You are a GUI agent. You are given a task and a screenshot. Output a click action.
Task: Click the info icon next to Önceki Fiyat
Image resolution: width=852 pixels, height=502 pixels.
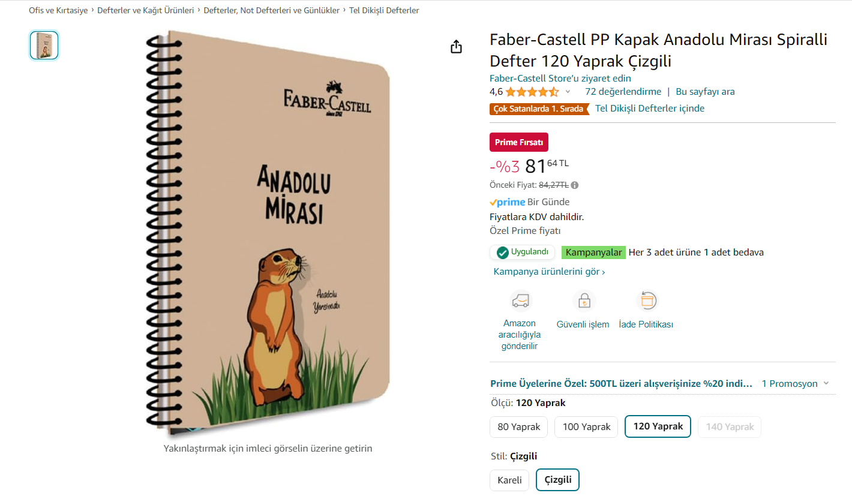point(575,185)
